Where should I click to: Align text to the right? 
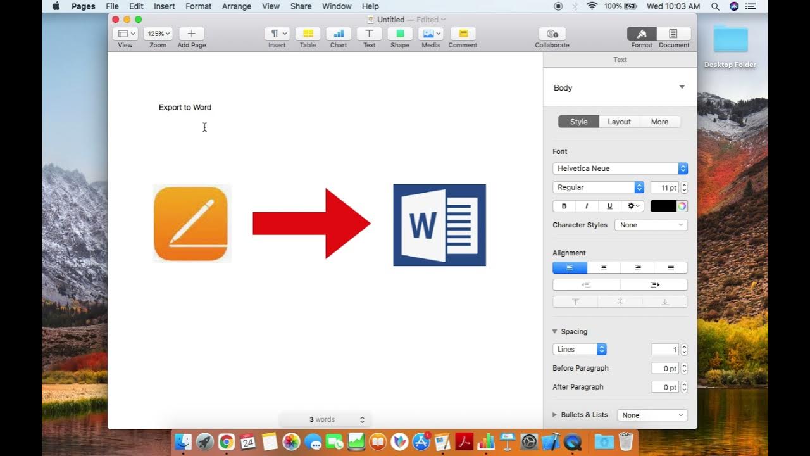tap(637, 268)
